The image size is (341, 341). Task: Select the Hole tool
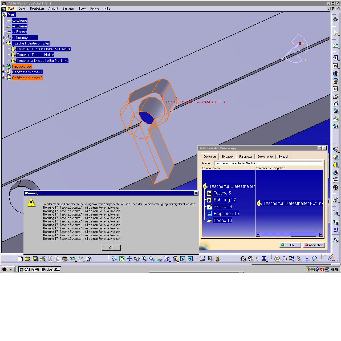[x=335, y=89]
